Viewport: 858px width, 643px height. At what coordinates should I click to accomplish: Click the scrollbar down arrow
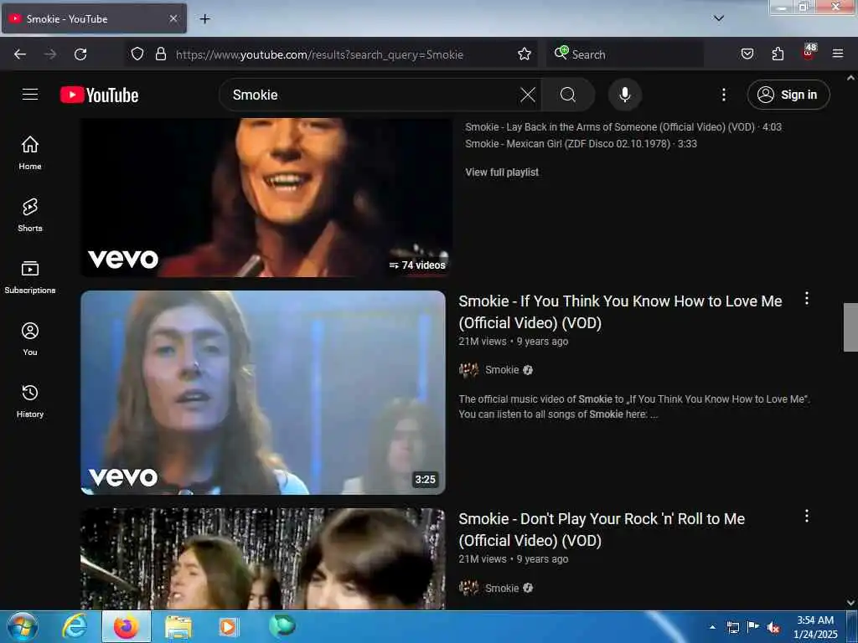(x=850, y=603)
